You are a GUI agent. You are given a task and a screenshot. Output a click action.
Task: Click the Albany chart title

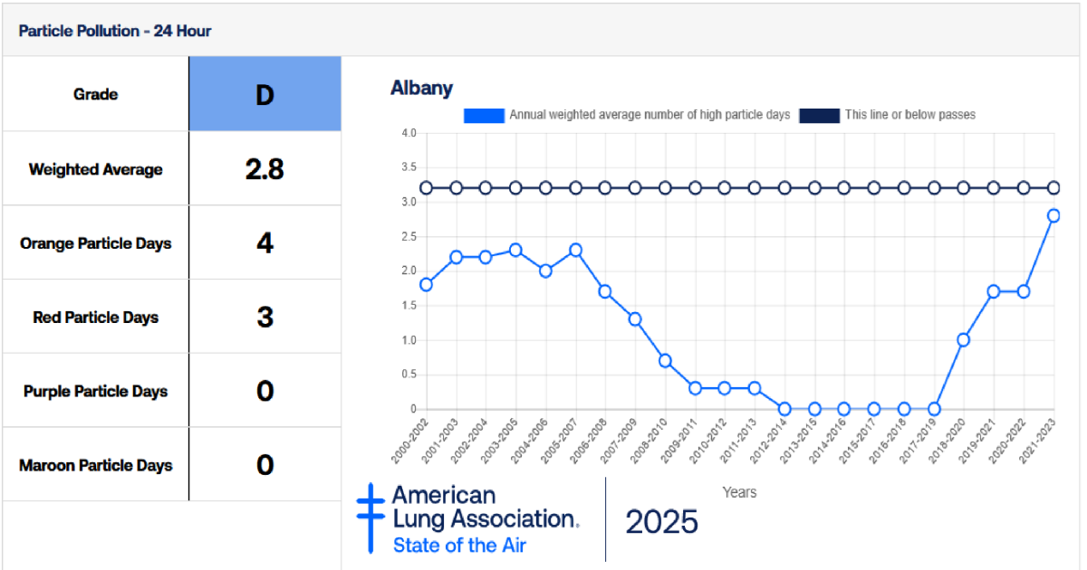click(421, 89)
